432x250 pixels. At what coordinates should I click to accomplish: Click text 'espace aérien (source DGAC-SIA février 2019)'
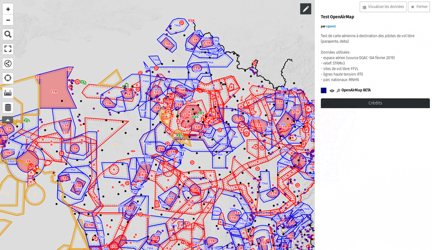359,58
